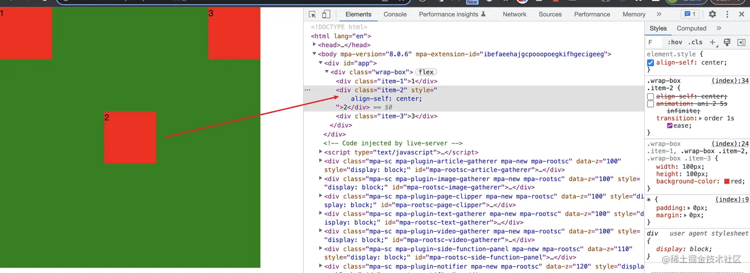Click the 'display: block' user agent declaration
The width and height of the screenshot is (750, 273).
(684, 249)
